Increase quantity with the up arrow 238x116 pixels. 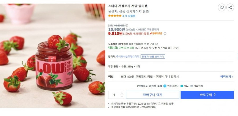(x=122, y=93)
